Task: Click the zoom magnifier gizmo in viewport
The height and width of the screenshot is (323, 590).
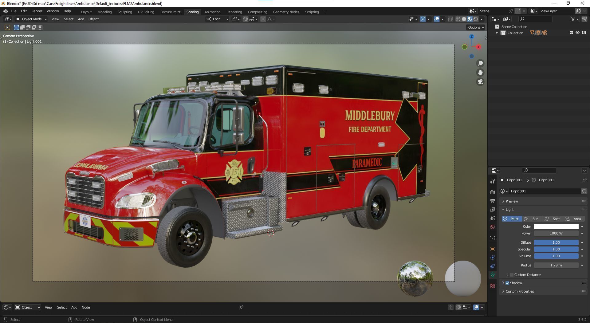Action: [x=480, y=63]
